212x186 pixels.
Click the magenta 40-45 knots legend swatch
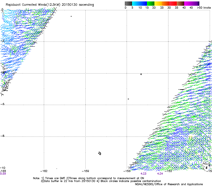coord(188,3)
